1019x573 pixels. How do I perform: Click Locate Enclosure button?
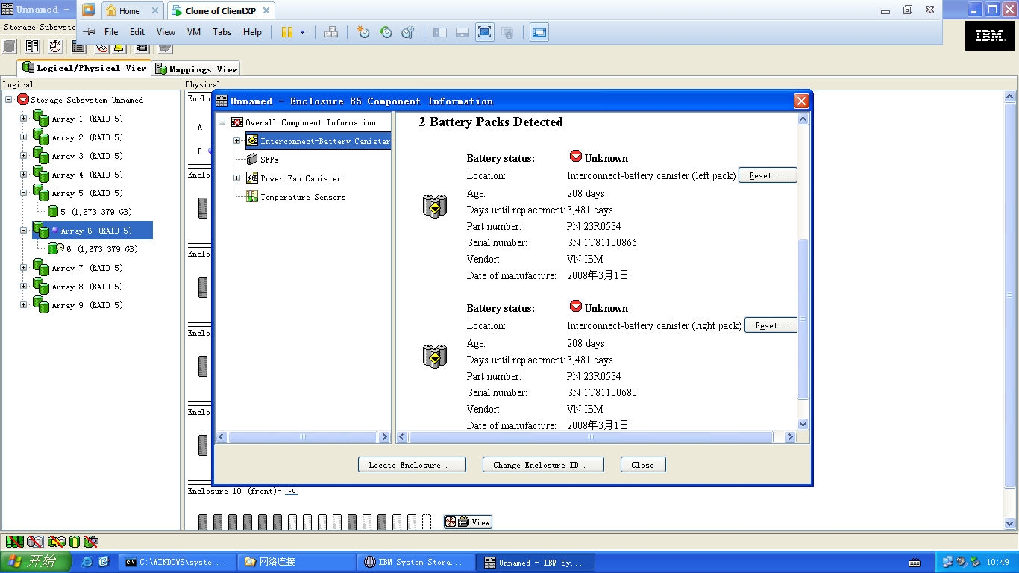(412, 465)
